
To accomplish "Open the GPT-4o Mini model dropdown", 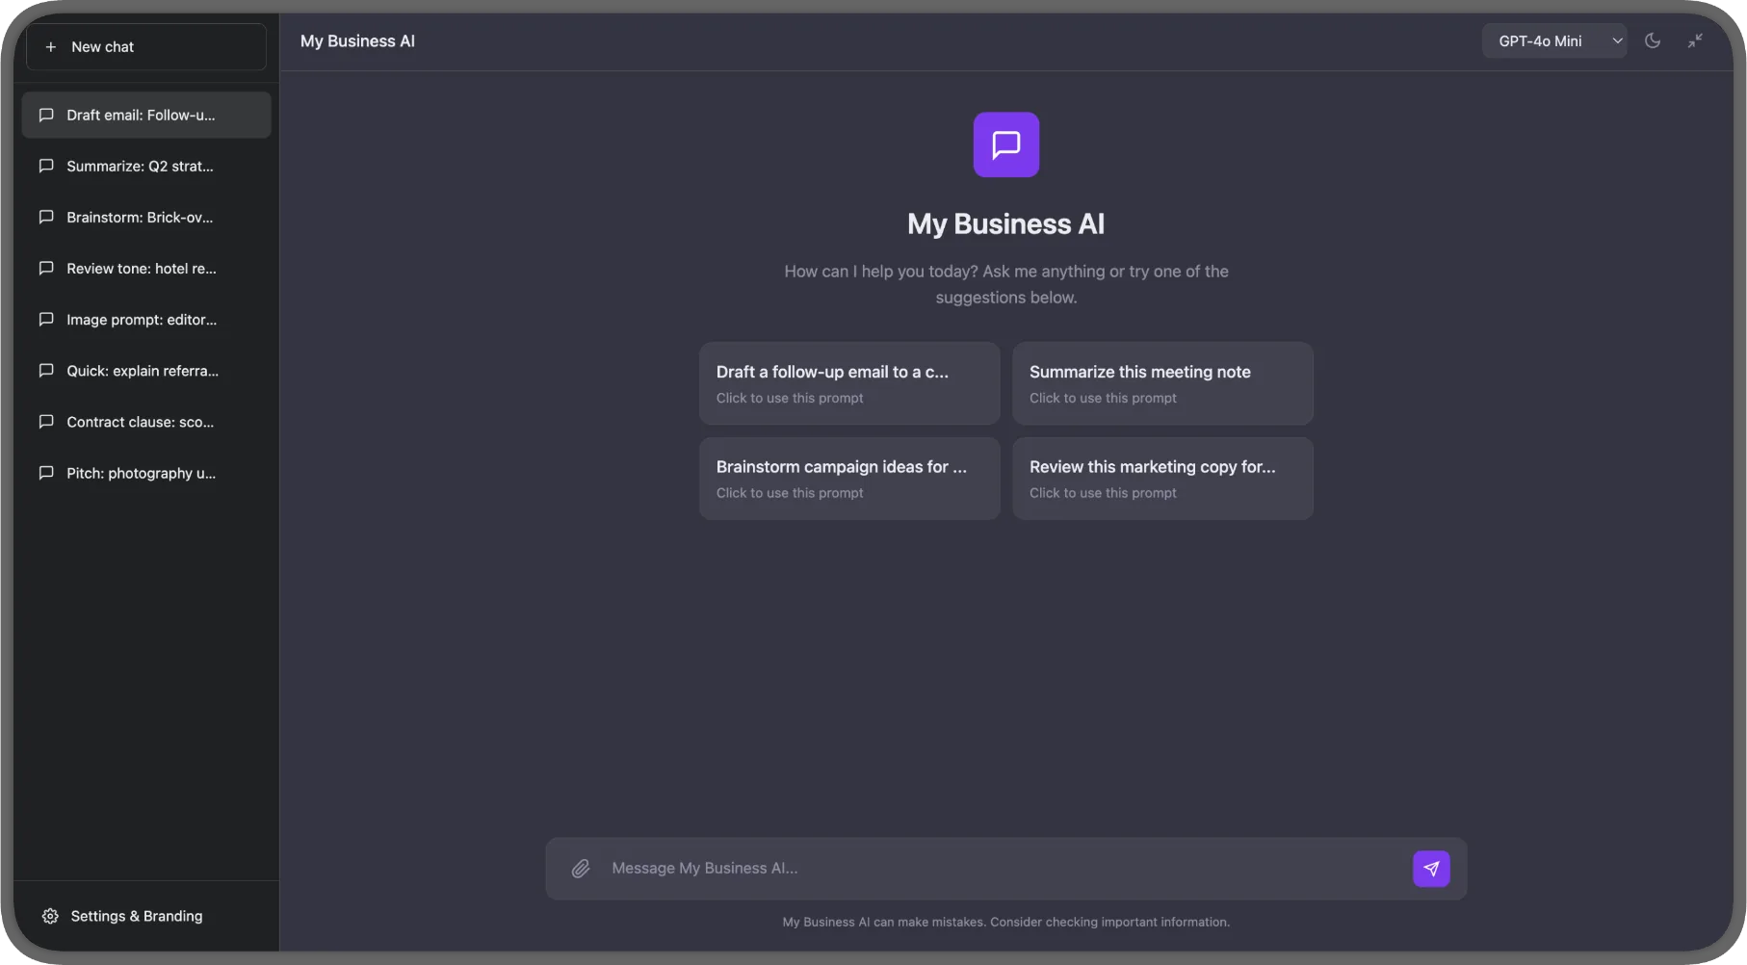I will 1553,40.
